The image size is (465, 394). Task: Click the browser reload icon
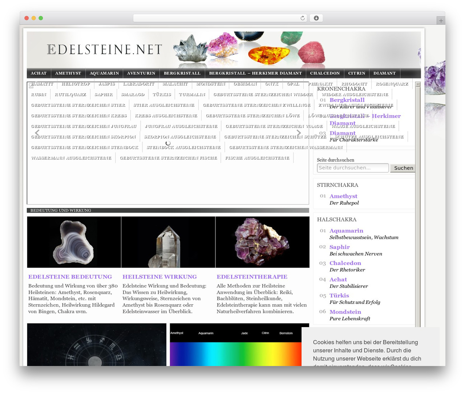pyautogui.click(x=302, y=18)
